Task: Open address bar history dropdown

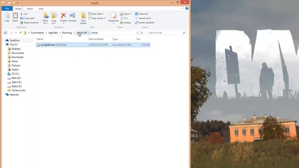Action: [137, 33]
